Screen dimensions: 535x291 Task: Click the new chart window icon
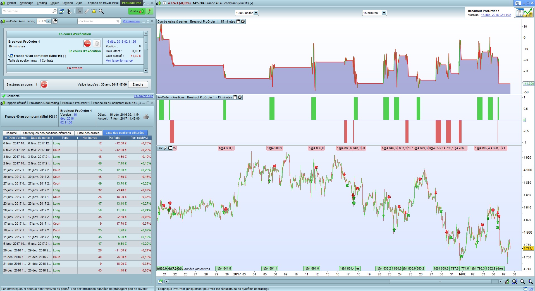[x=62, y=11]
